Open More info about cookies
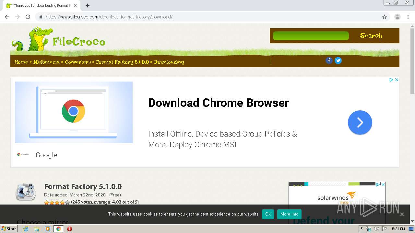 coord(289,214)
